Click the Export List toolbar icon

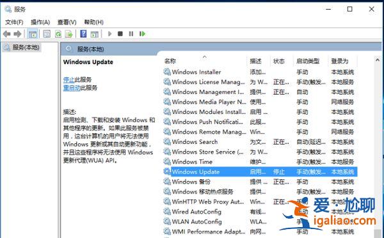click(69, 34)
